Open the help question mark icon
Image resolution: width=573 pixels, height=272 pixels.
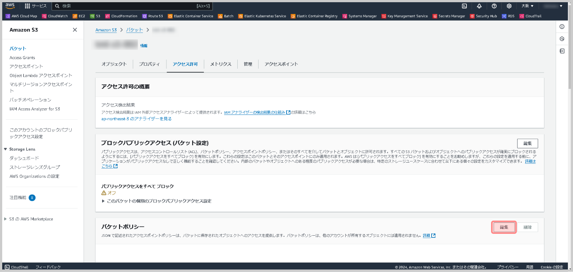point(494,6)
